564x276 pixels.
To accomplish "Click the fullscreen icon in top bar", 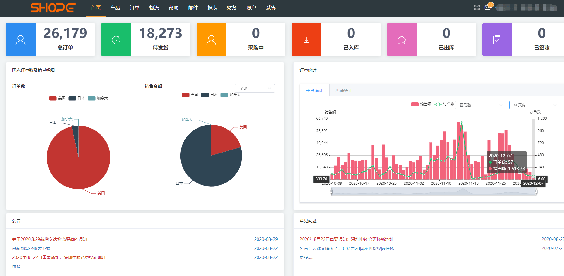I will tap(477, 8).
